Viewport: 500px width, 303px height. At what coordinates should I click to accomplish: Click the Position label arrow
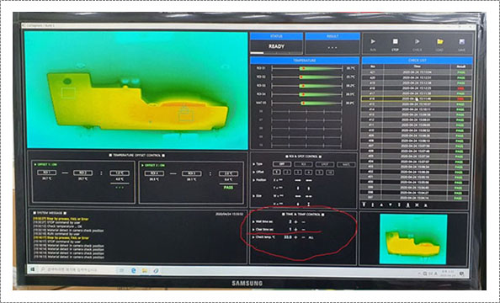[x=254, y=180]
